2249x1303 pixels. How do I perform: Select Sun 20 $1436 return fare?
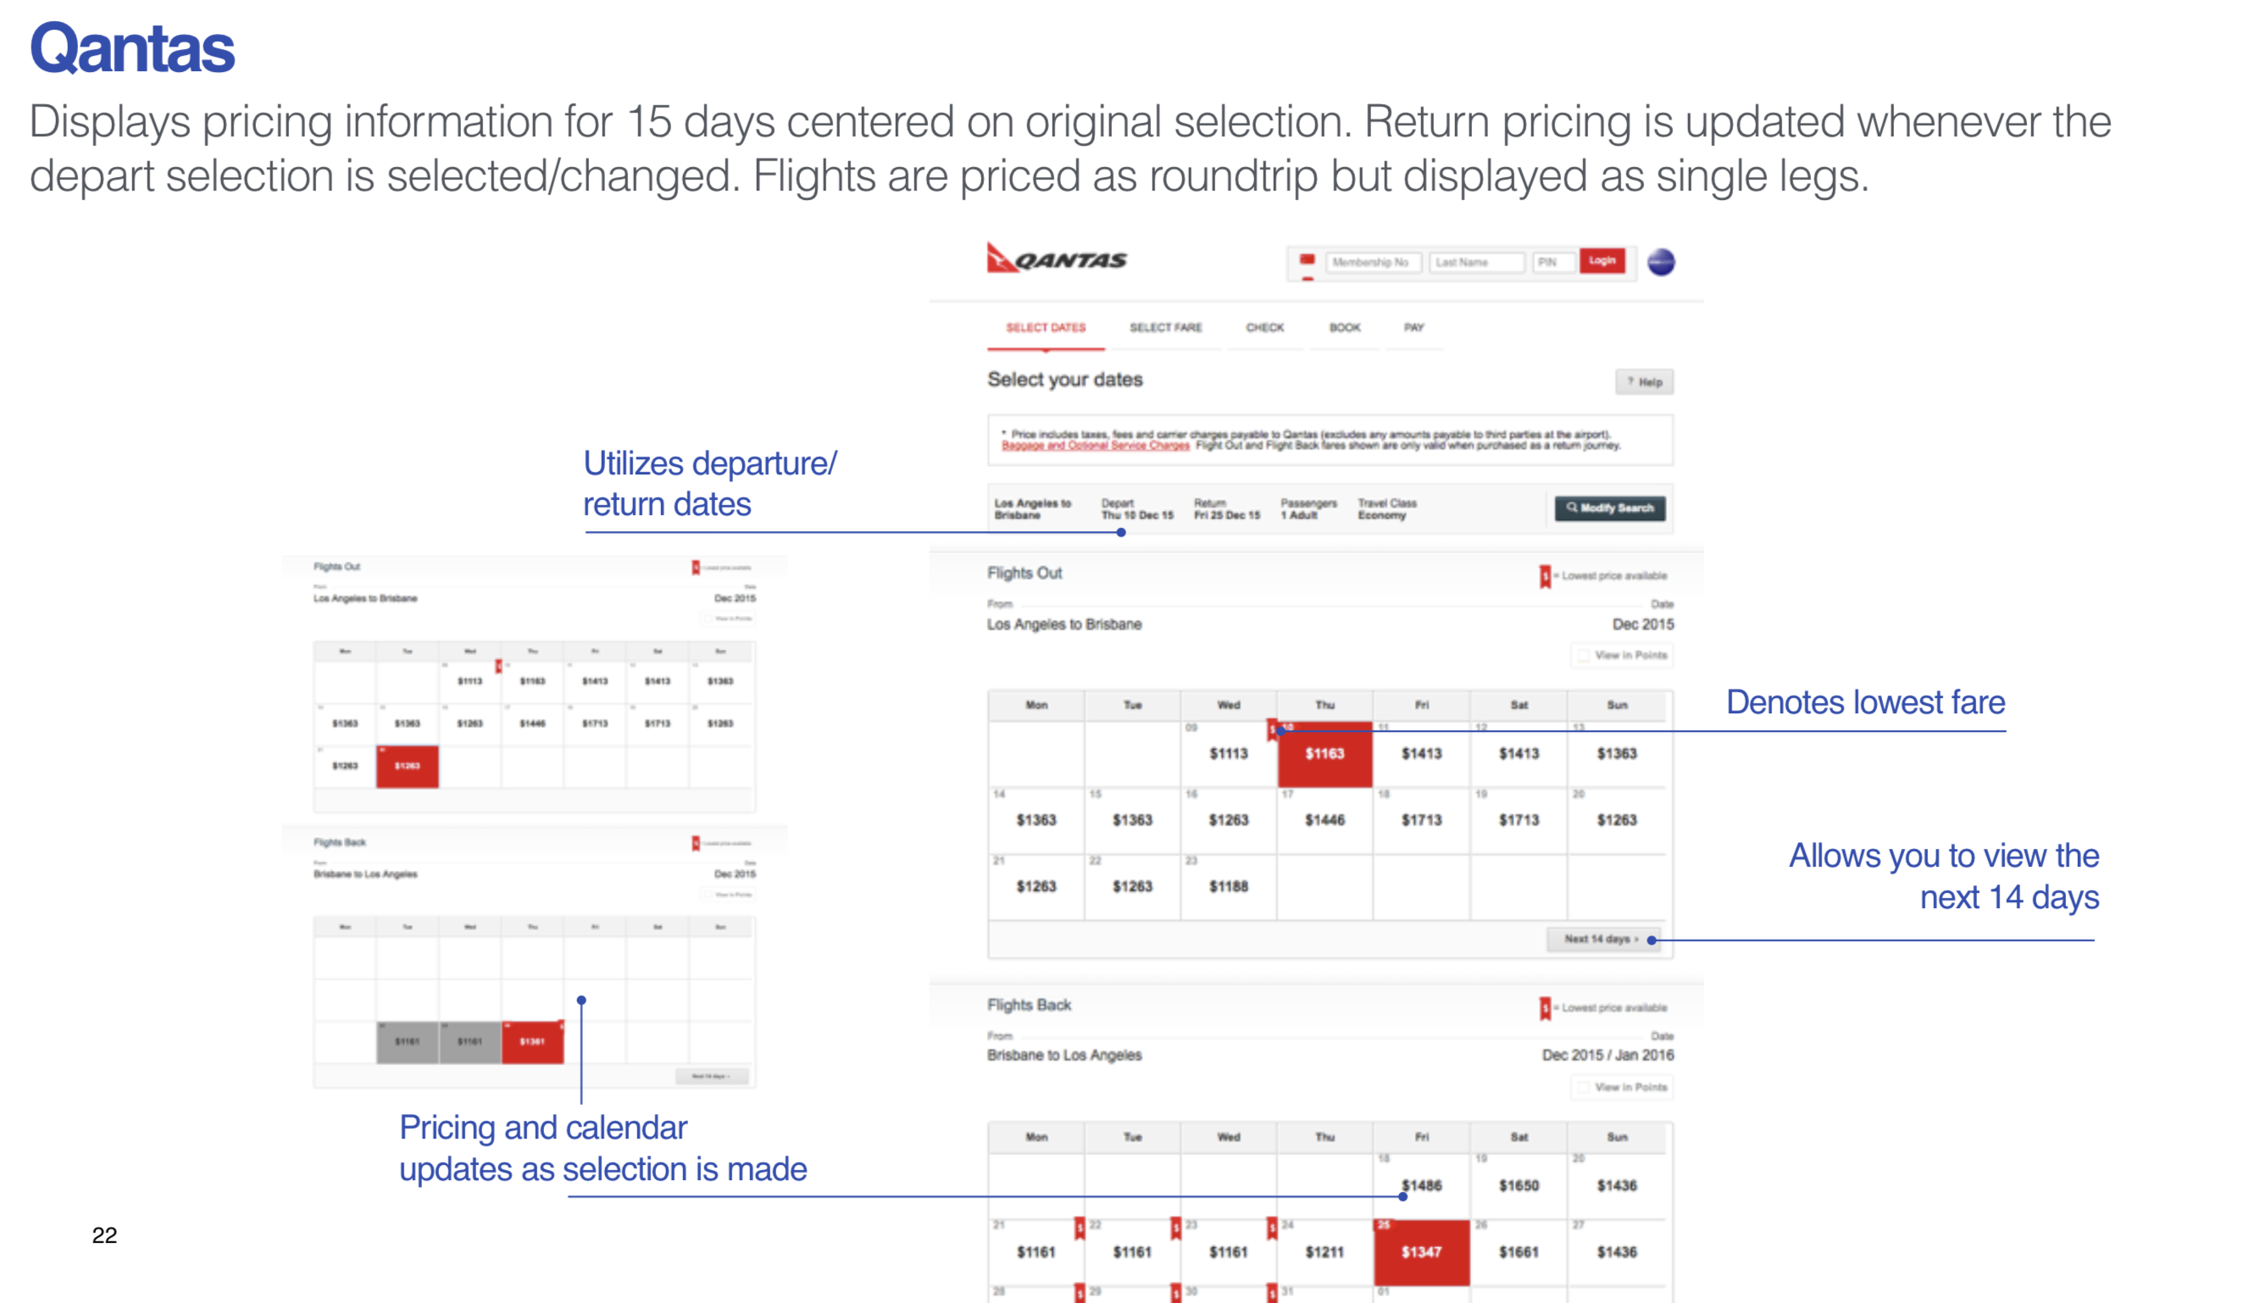coord(1616,1186)
